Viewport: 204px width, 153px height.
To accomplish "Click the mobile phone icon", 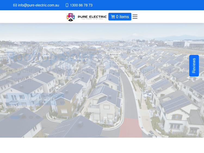I will click(x=67, y=5).
